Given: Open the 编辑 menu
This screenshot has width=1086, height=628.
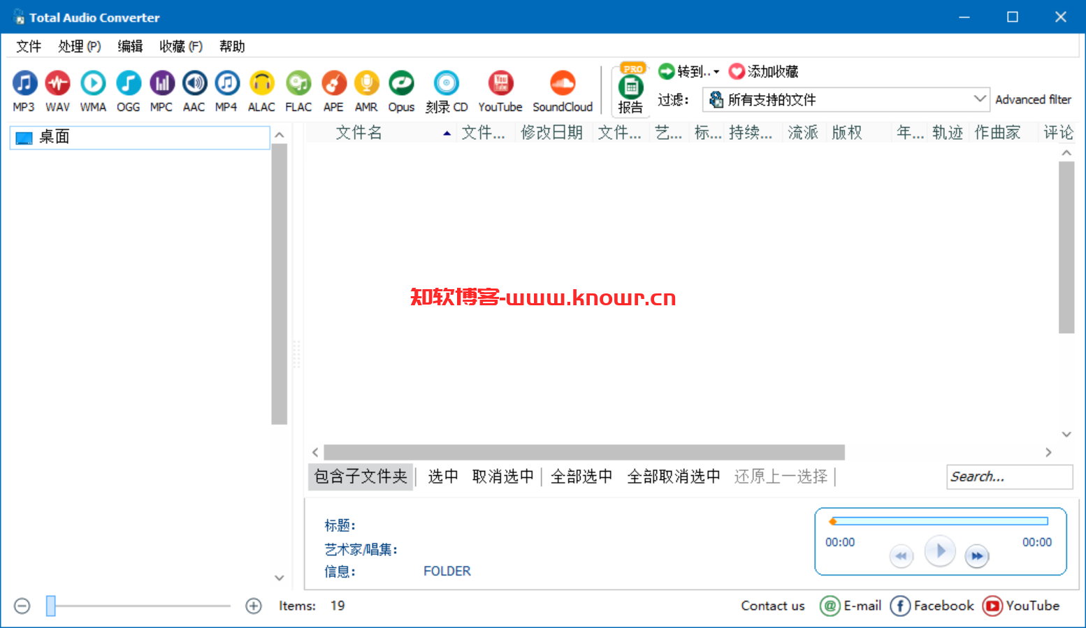Looking at the screenshot, I should tap(130, 46).
